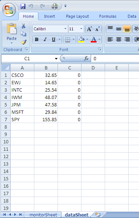
Task: Click the Name Box showing C1
Action: (27, 58)
